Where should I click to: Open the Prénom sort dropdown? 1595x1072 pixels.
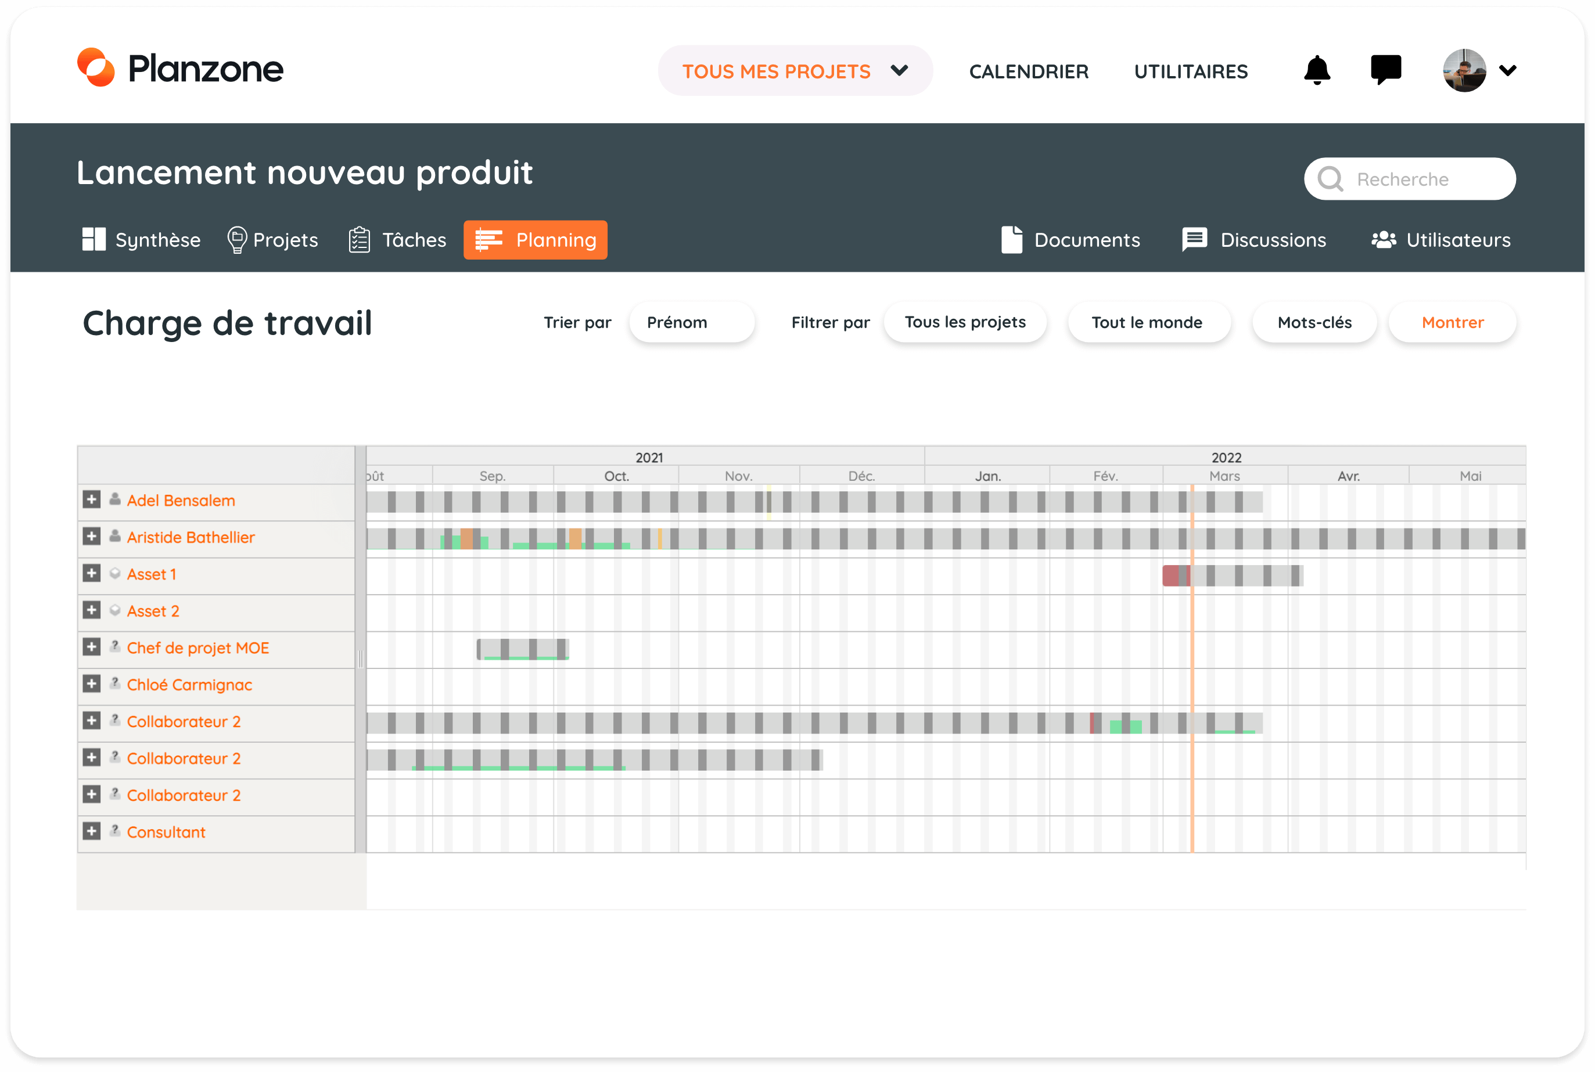coord(691,323)
